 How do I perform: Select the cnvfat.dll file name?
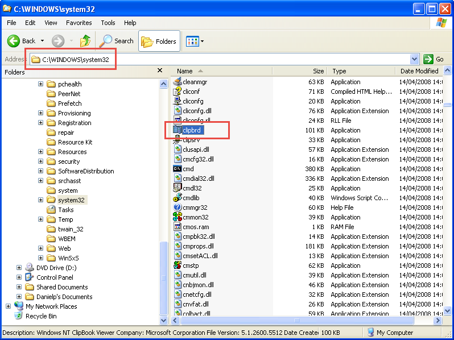196,304
